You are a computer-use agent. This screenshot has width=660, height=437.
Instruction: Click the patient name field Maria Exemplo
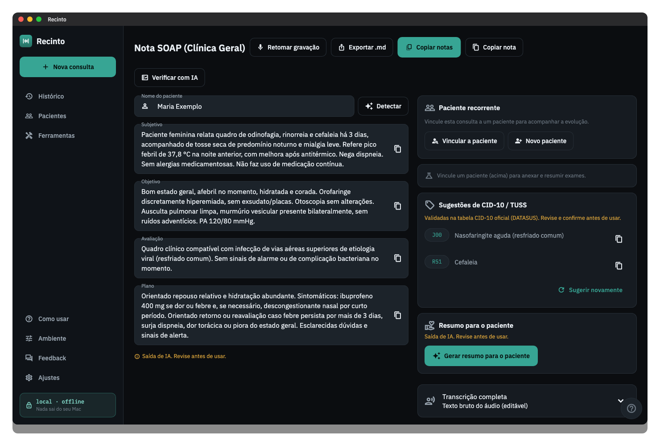pos(244,107)
